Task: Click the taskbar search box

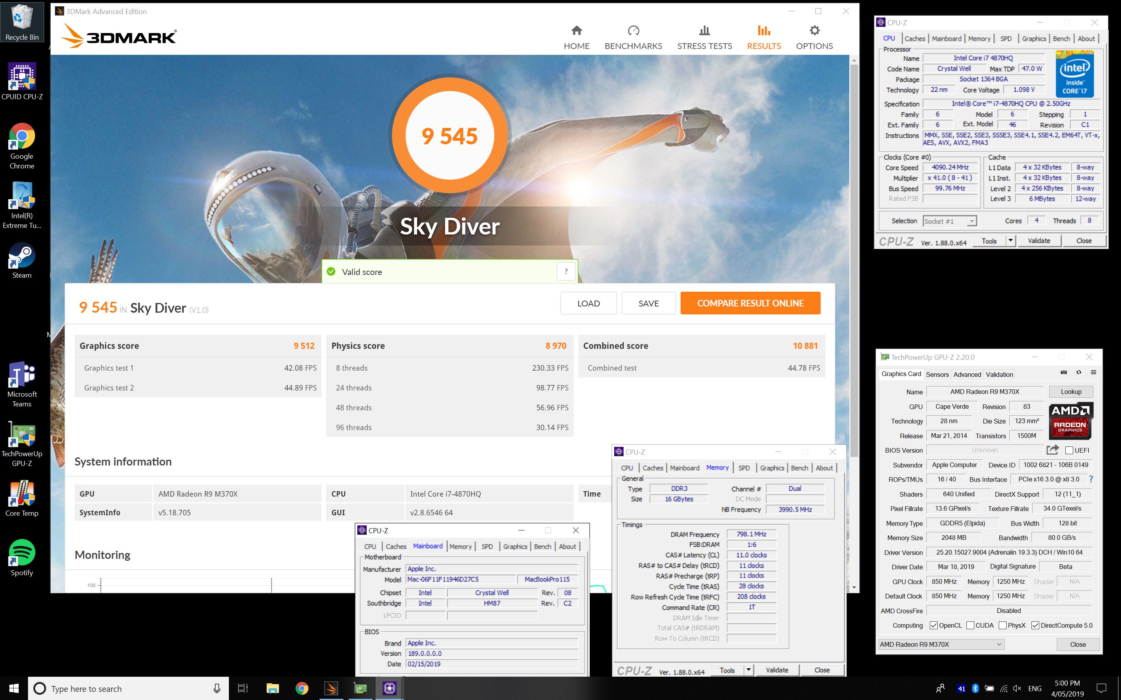Action: click(128, 688)
